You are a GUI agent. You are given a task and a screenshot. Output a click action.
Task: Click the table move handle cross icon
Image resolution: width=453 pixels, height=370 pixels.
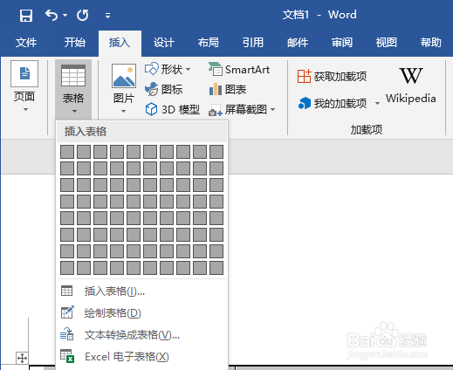(x=22, y=358)
